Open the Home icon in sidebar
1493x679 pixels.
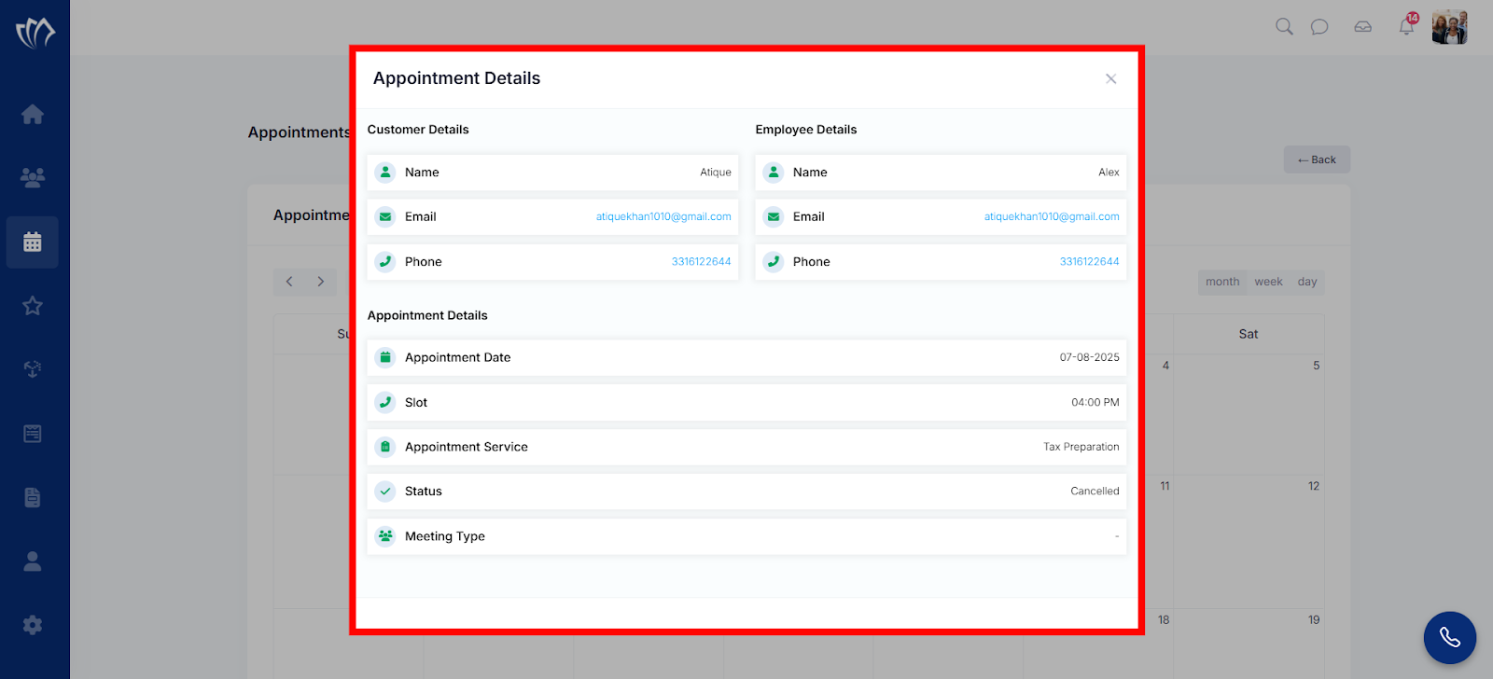click(33, 115)
